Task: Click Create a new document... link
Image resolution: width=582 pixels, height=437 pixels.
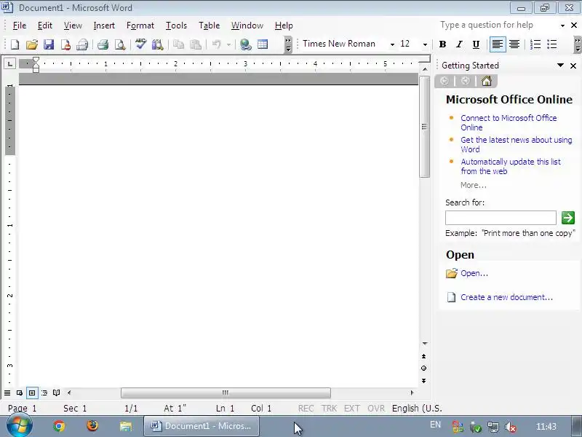Action: click(506, 297)
